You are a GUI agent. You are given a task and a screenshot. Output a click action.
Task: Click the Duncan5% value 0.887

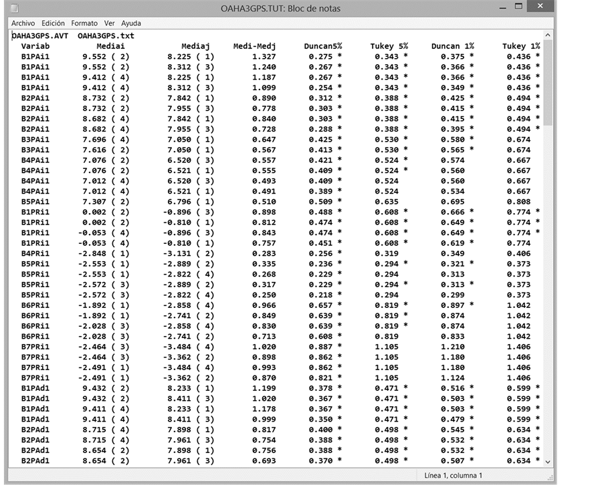click(x=320, y=347)
